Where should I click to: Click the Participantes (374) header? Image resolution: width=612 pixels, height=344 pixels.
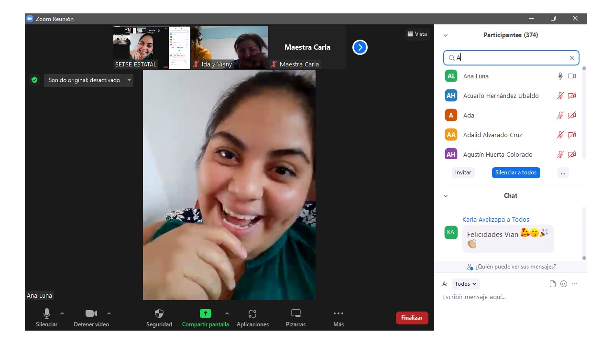point(511,35)
